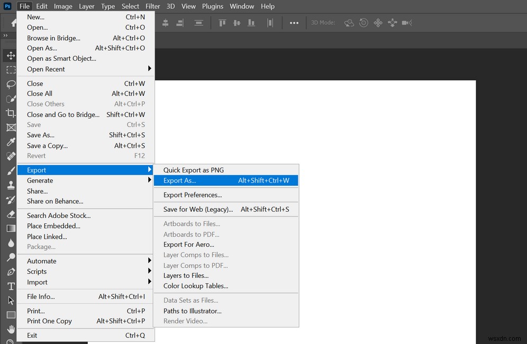The image size is (527, 344).
Task: Select Layers to Files… option
Action: click(x=186, y=276)
